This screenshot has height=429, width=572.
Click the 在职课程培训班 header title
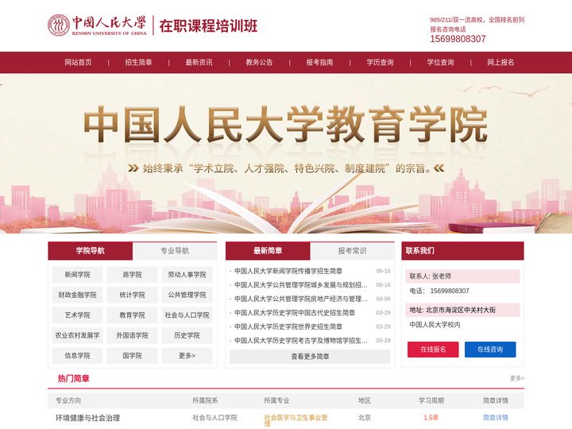click(208, 25)
